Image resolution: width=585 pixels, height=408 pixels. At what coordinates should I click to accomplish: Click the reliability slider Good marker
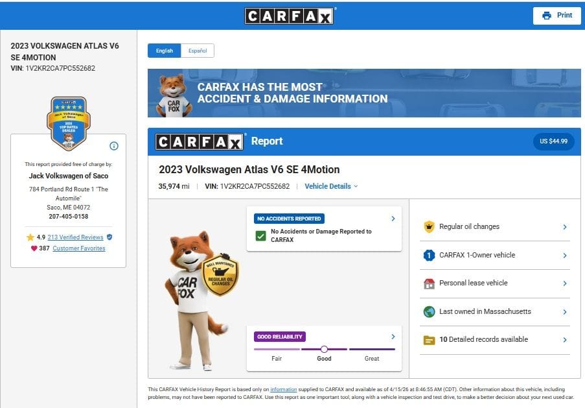(324, 349)
